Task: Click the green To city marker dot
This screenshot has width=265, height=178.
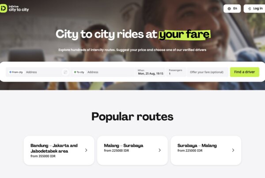Action: 75,72
